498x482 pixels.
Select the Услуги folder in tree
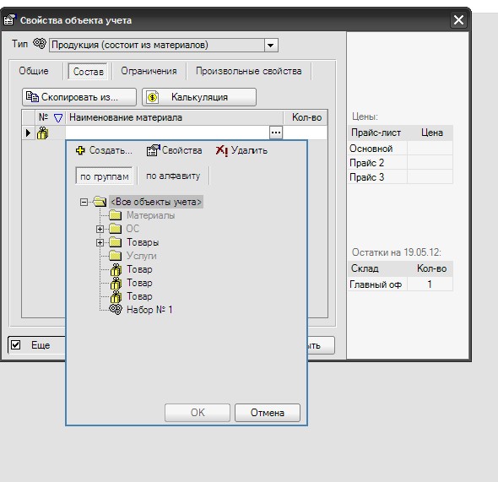tap(141, 256)
